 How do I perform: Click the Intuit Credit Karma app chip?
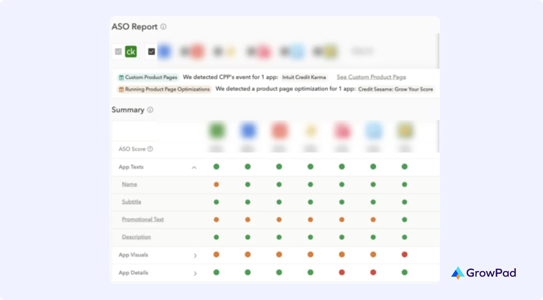coord(304,77)
